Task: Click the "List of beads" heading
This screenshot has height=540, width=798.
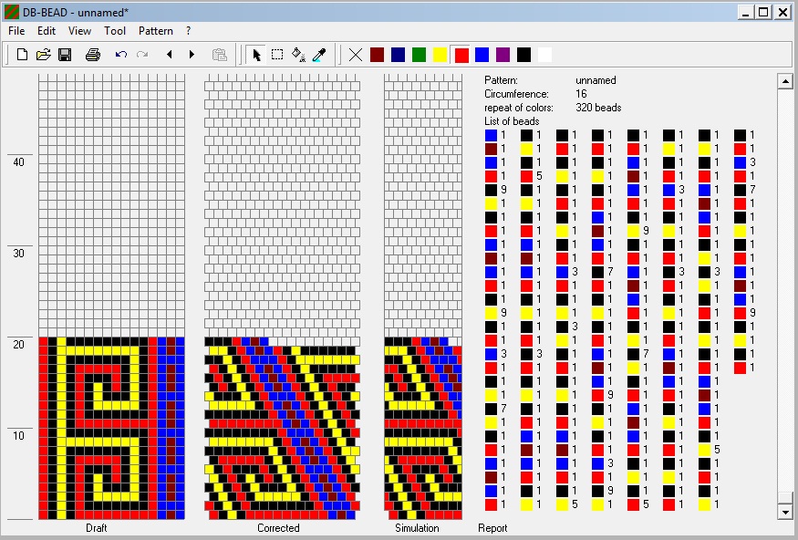Action: click(x=512, y=121)
